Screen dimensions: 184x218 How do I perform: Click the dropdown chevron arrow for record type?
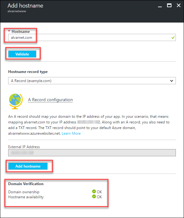pyautogui.click(x=171, y=81)
